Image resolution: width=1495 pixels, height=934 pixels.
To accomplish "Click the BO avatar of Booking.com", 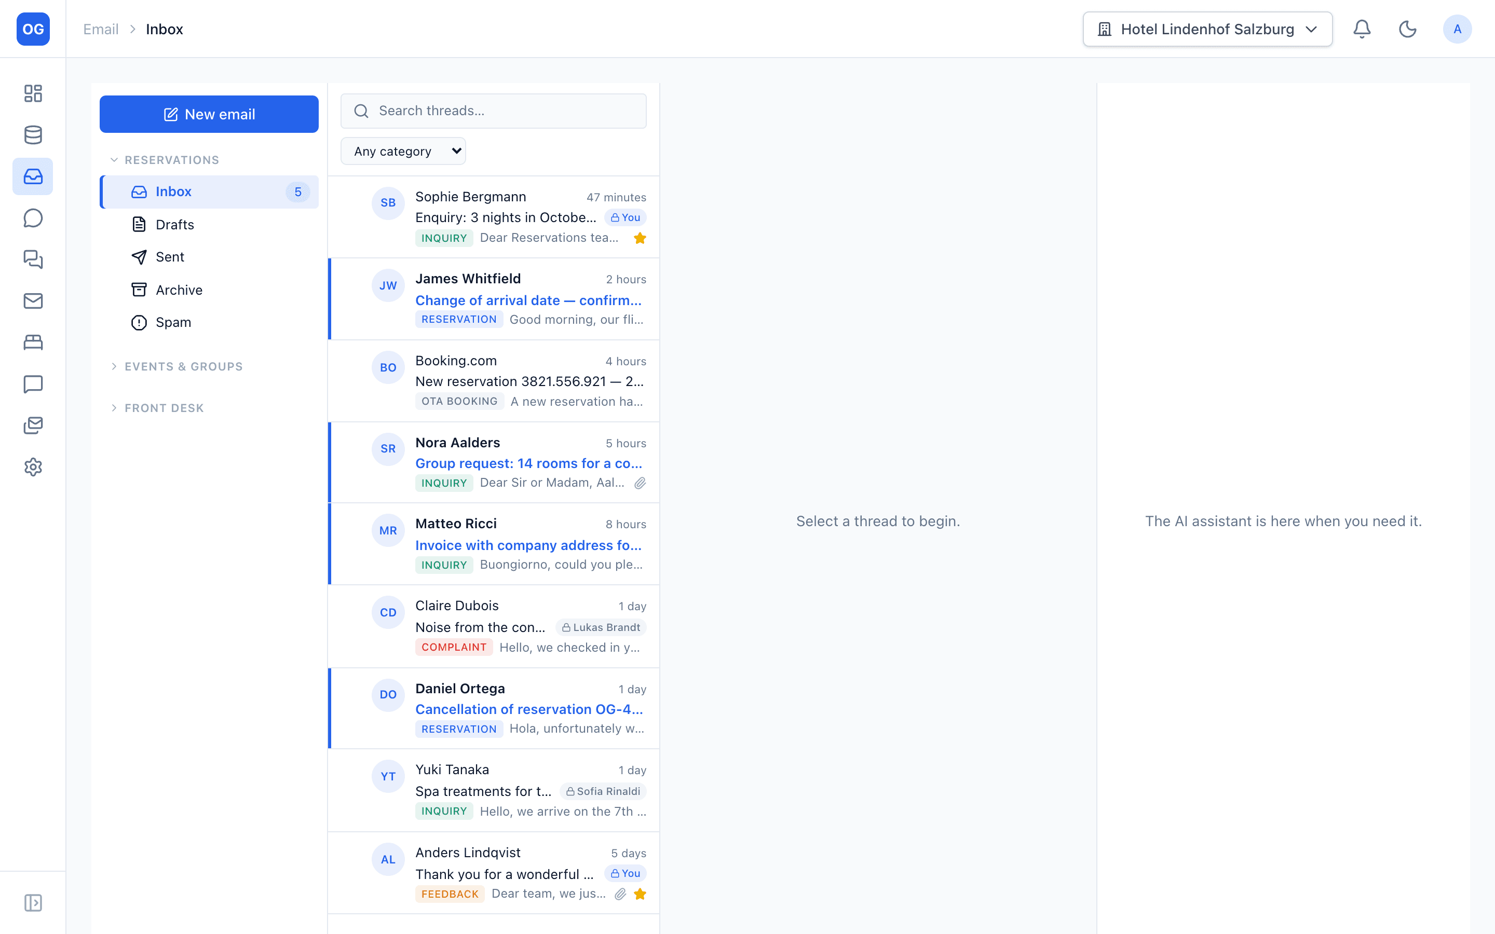I will 388,367.
